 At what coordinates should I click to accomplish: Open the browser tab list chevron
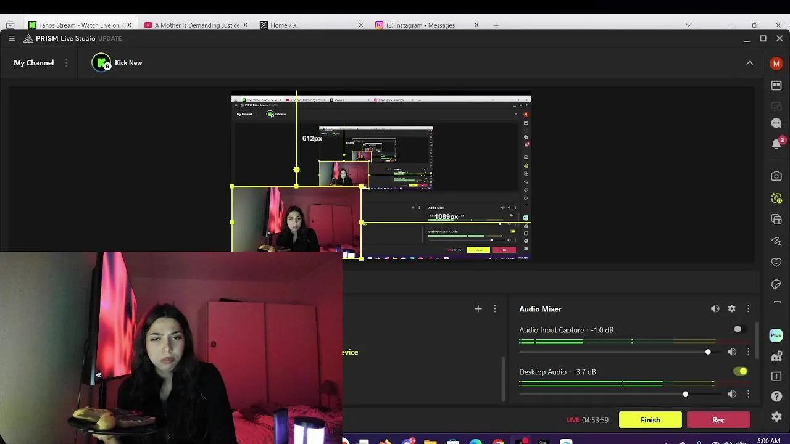point(689,25)
